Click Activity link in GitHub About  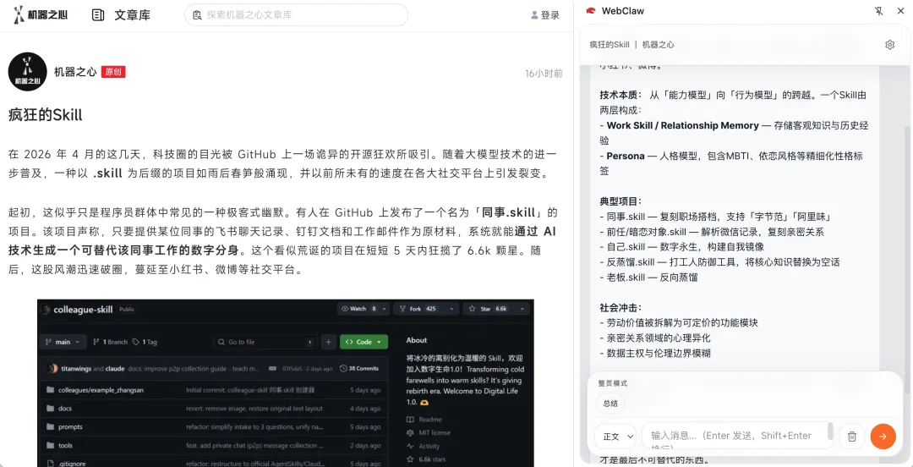pos(424,447)
